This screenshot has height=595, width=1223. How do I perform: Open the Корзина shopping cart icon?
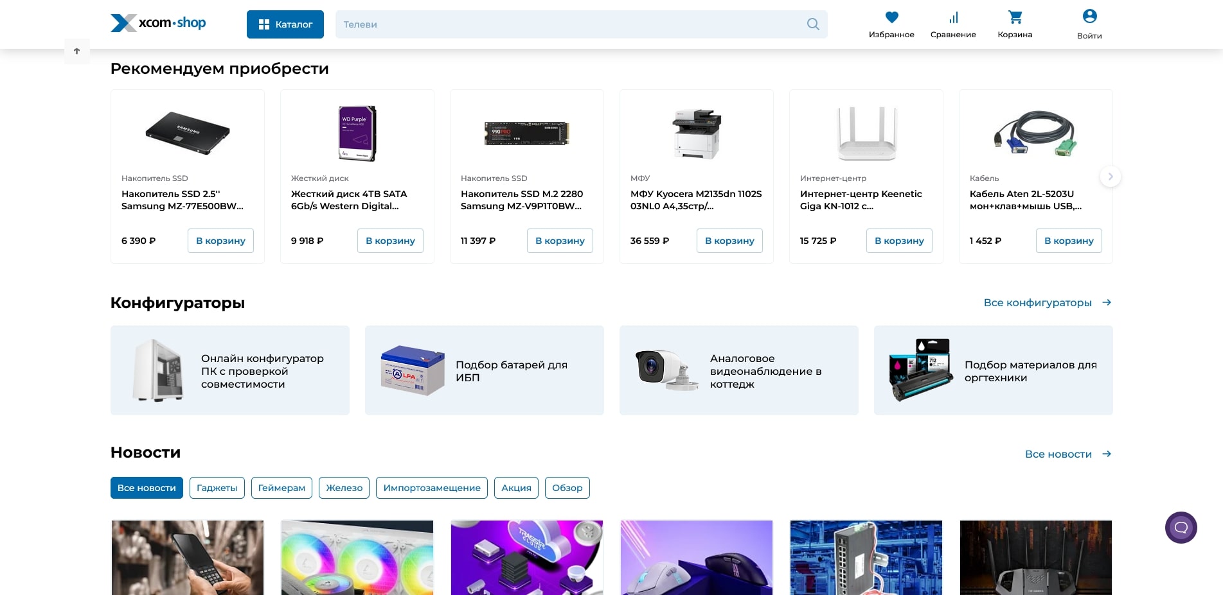(x=1015, y=17)
